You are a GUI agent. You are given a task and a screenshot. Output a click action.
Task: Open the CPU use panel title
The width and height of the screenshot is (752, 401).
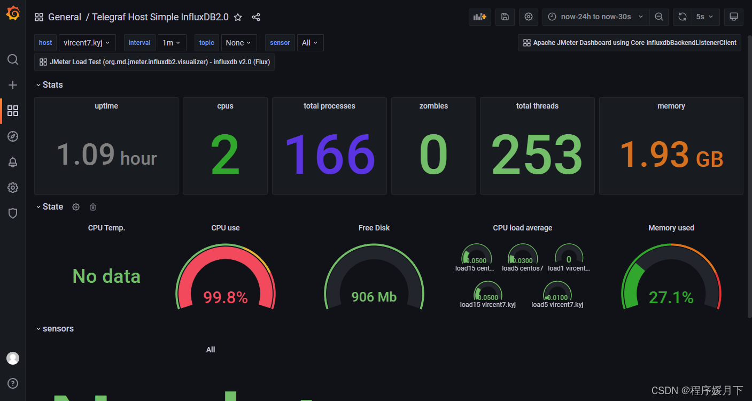click(226, 228)
